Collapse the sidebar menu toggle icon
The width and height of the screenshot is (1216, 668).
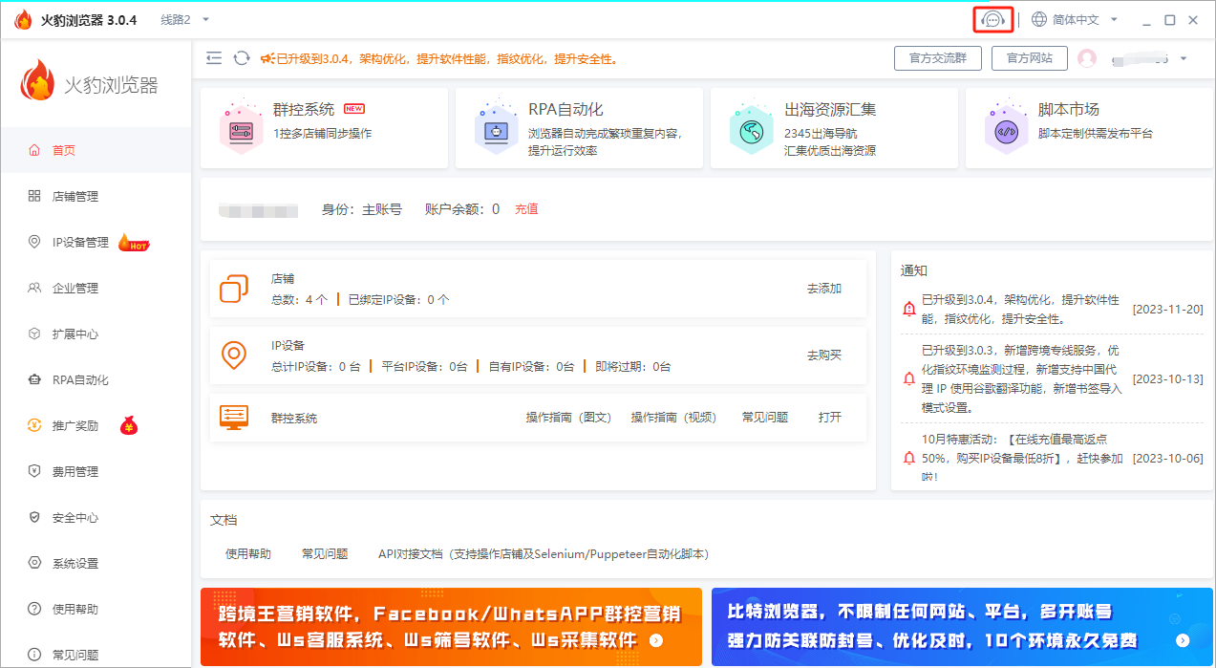pyautogui.click(x=214, y=58)
